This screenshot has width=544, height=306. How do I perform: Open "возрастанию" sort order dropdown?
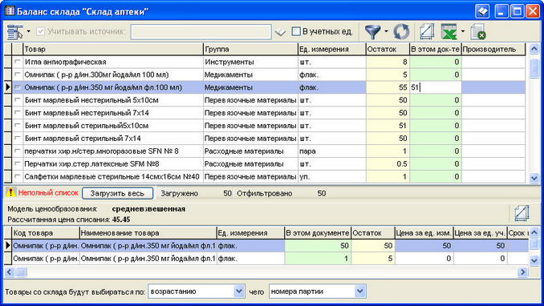pyautogui.click(x=238, y=291)
